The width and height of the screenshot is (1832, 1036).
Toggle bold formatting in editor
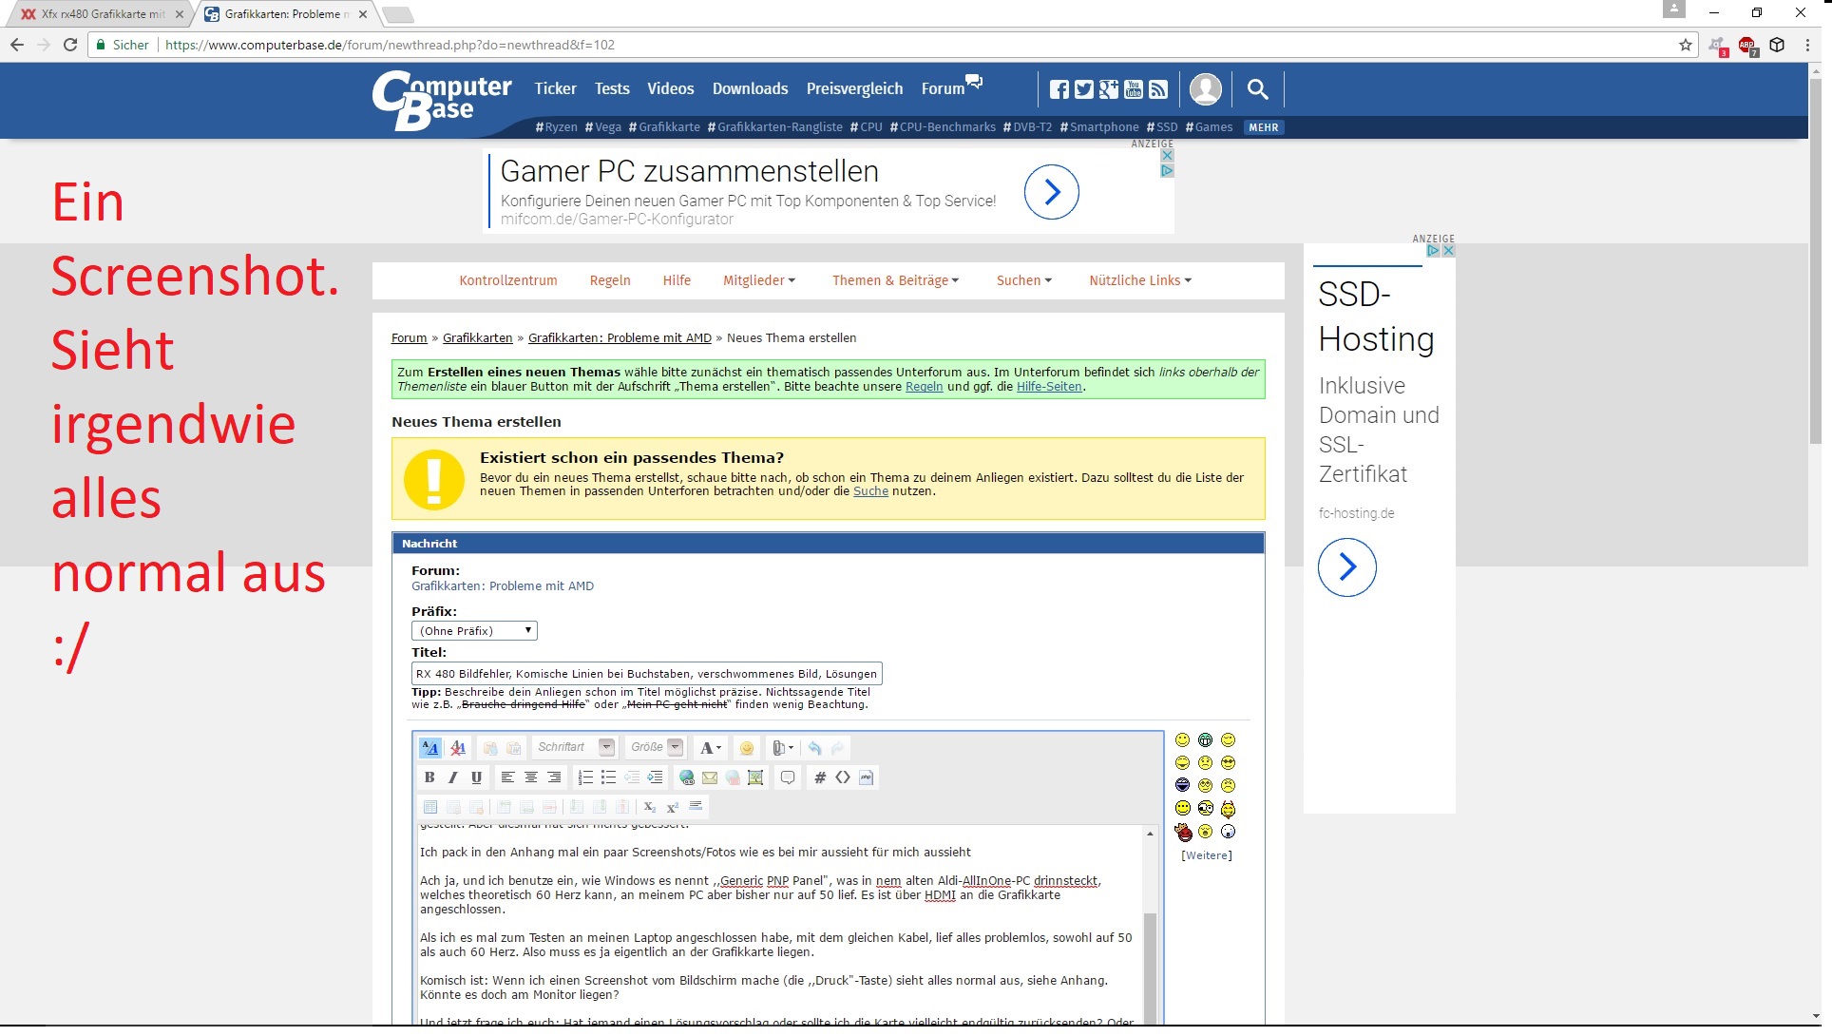point(429,777)
